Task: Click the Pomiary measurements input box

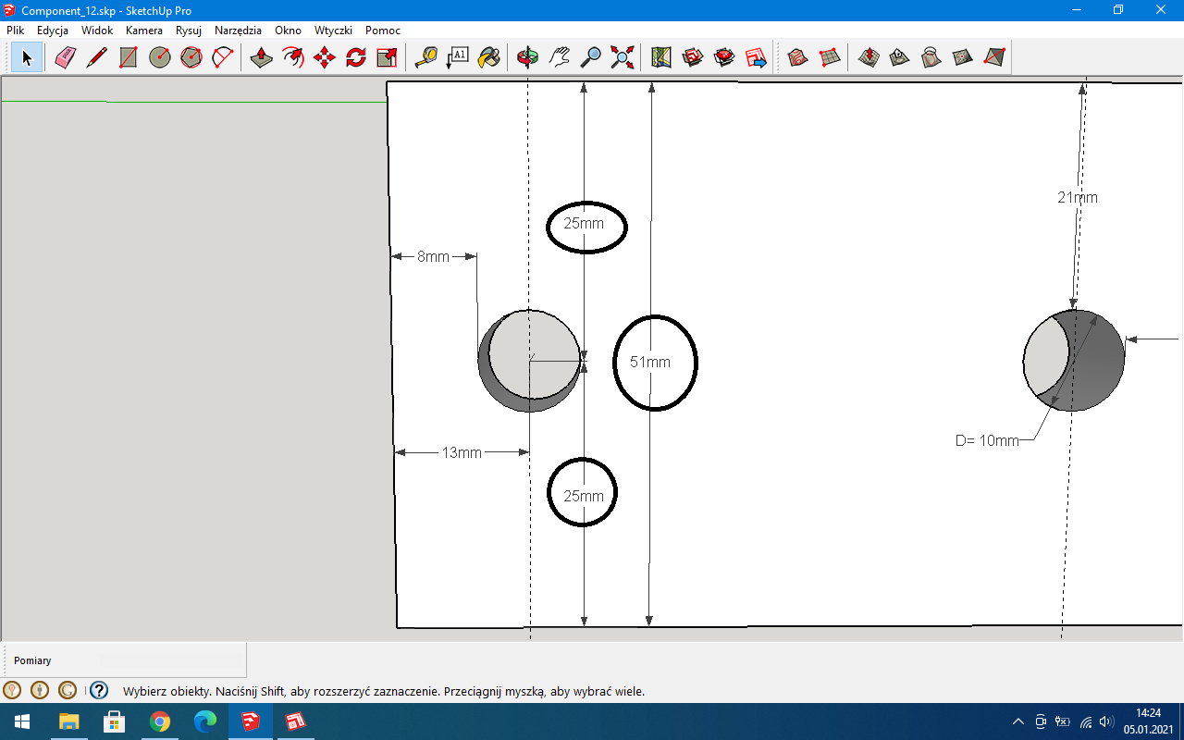Action: coord(171,660)
